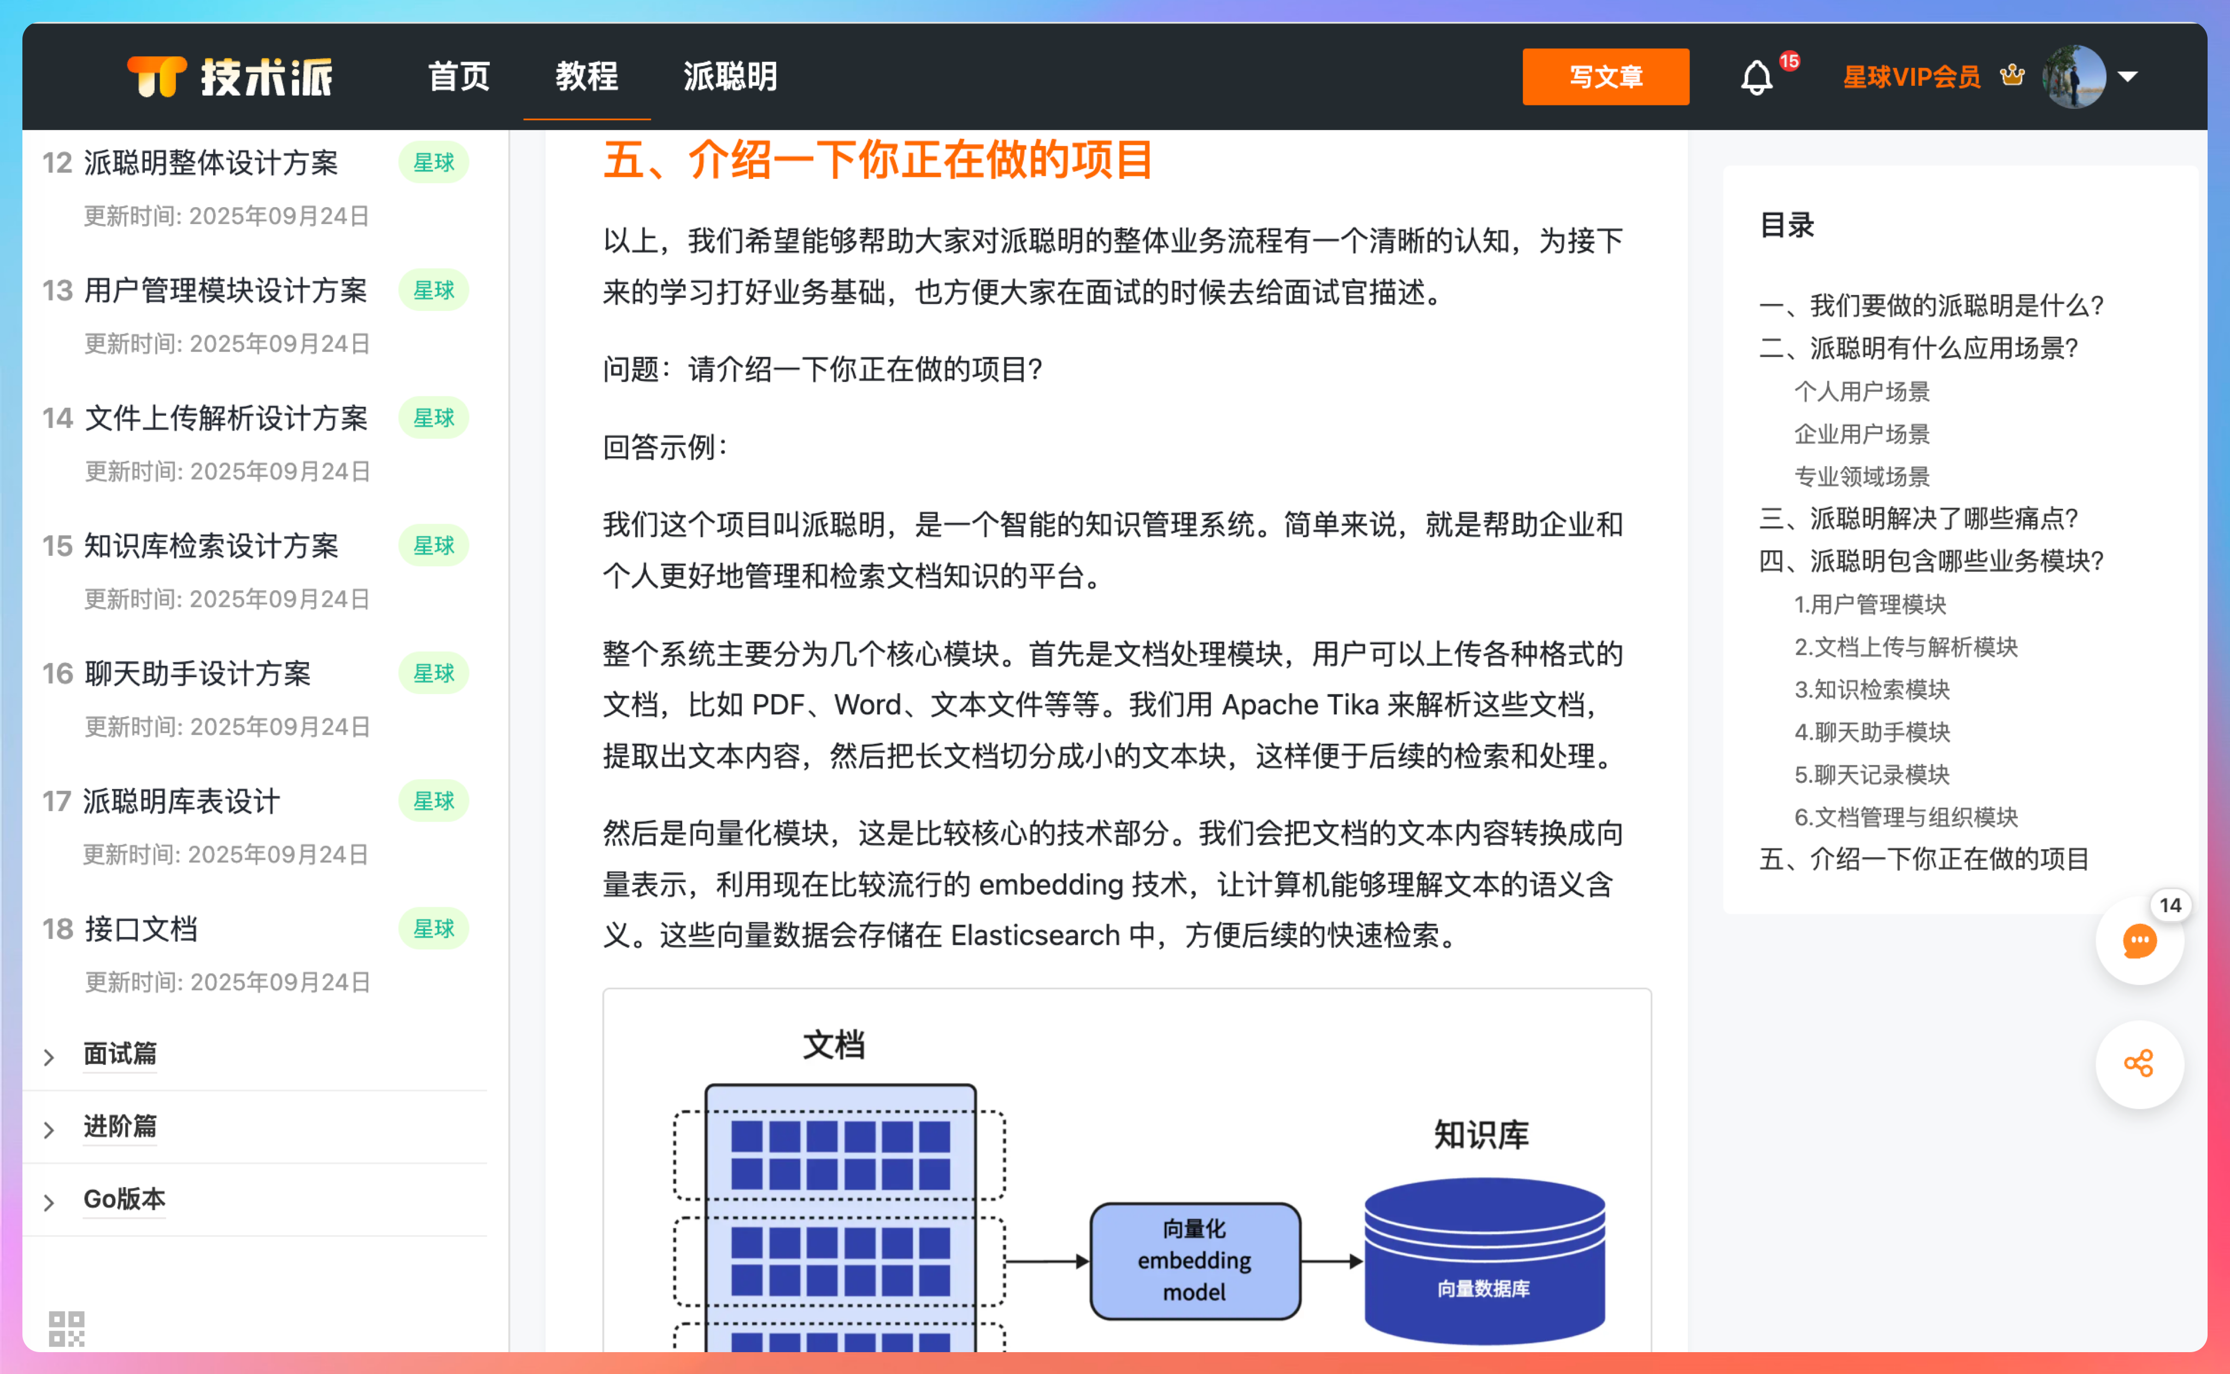This screenshot has height=1374, width=2230.
Task: Open TOC entry 1.用户管理模块
Action: click(x=1871, y=604)
